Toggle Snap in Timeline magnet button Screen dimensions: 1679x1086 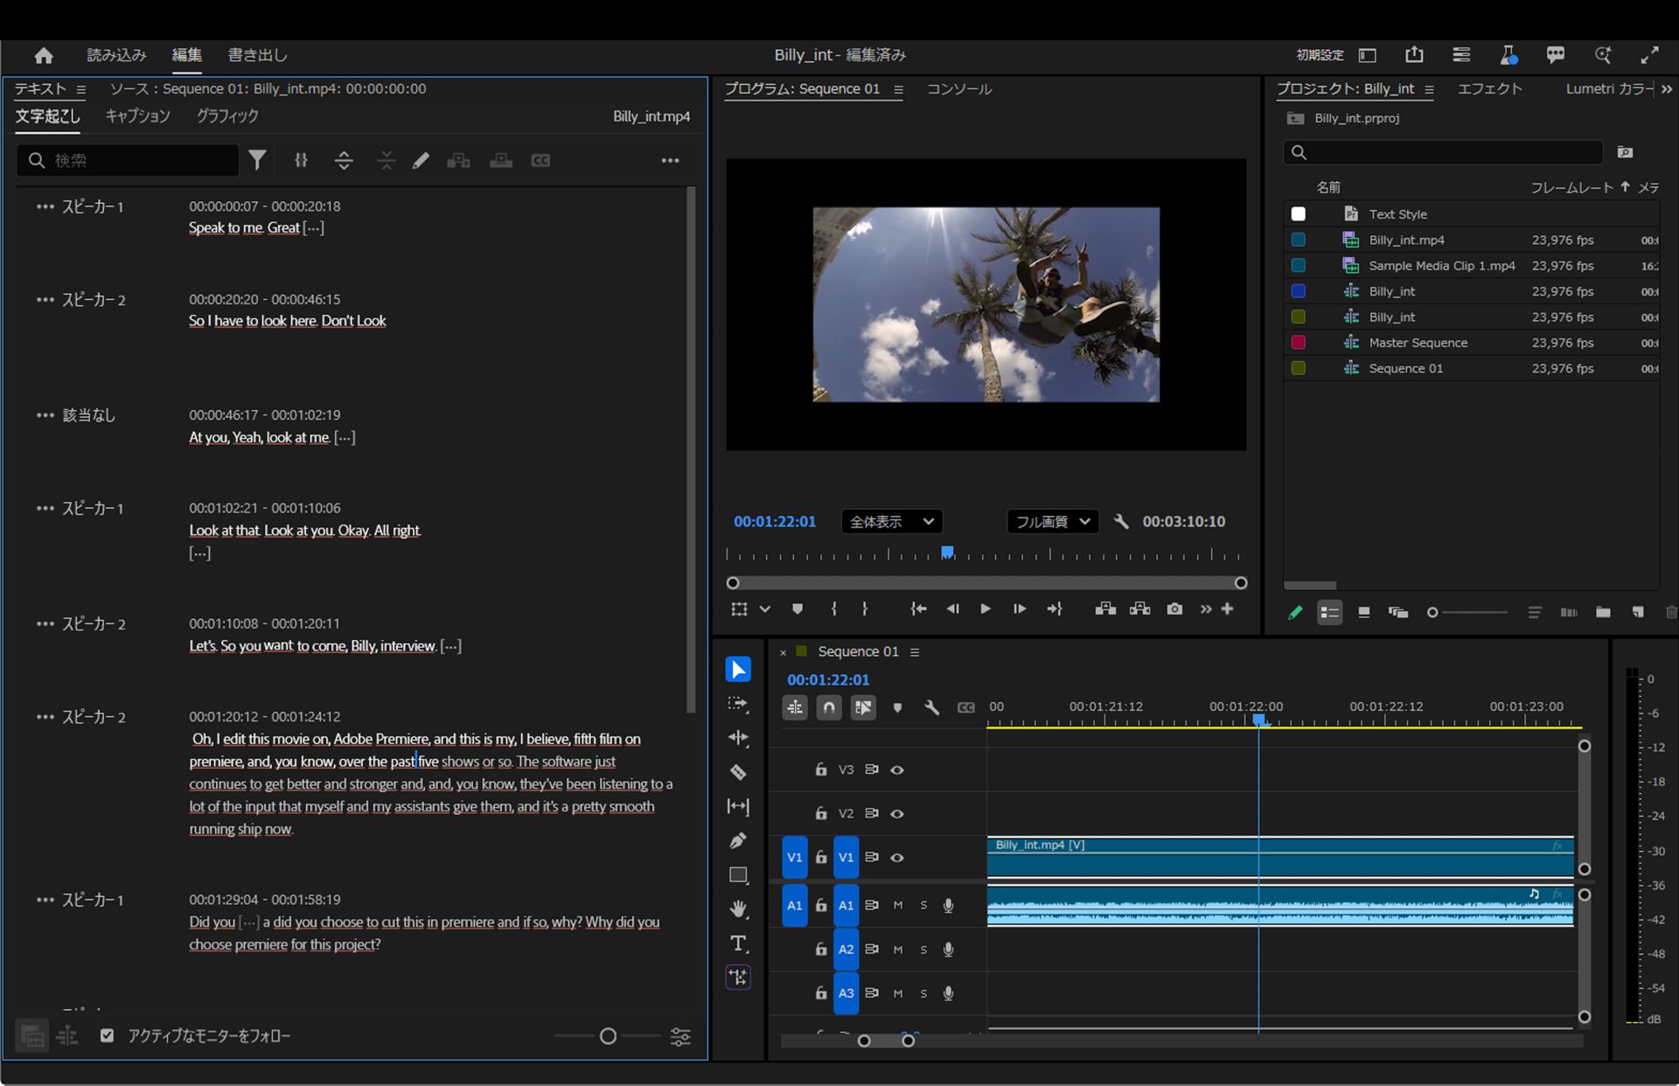828,707
